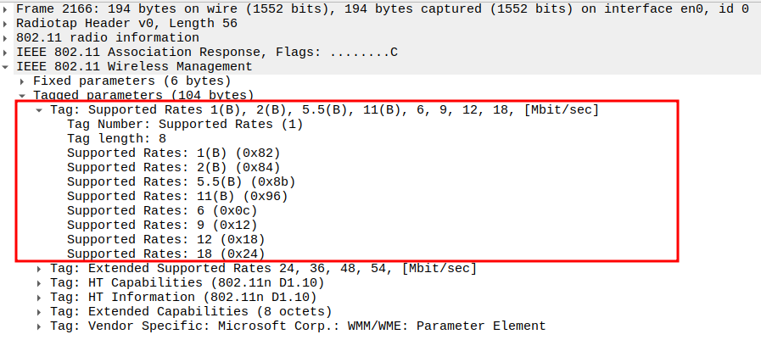Viewport: 761px width, 340px height.
Task: Expand the Extended Supported Rates tag
Action: pos(39,269)
